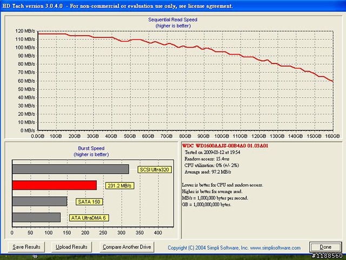
Task: Click 'Lower is better for CPU' note
Action: pyautogui.click(x=222, y=185)
